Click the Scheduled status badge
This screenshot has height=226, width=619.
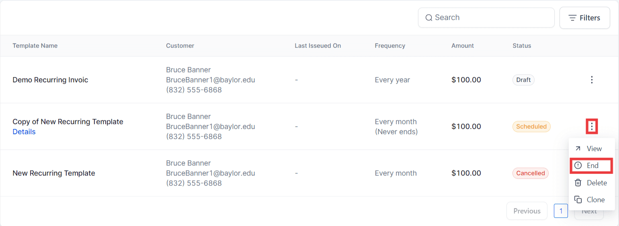coord(531,127)
